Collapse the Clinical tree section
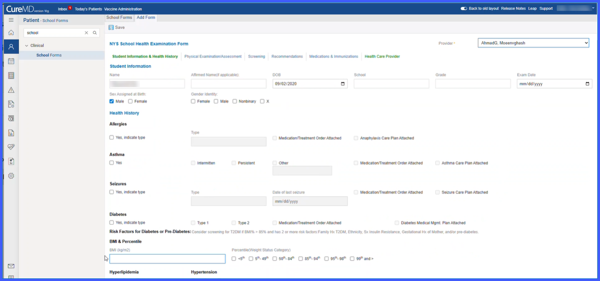 click(x=27, y=46)
